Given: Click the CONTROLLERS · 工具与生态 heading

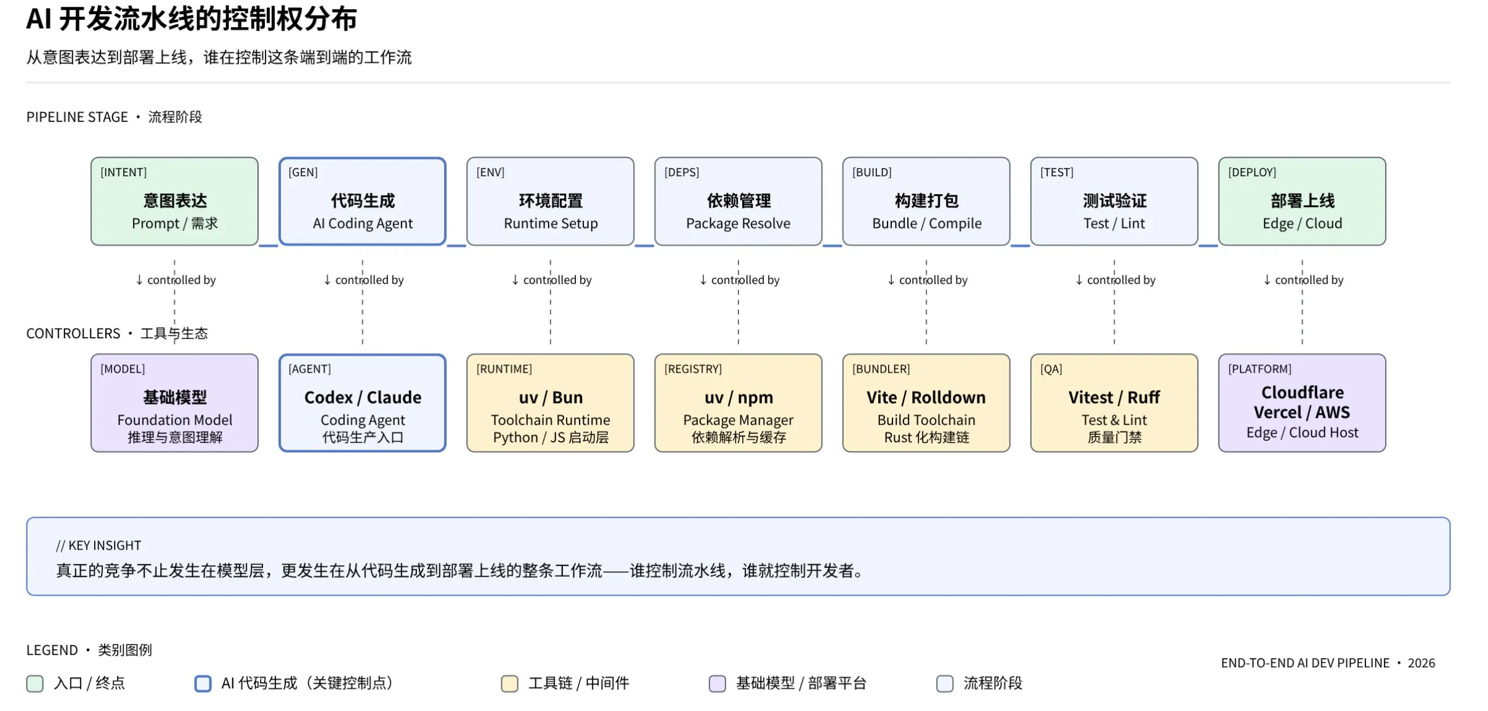Looking at the screenshot, I should click(x=117, y=333).
